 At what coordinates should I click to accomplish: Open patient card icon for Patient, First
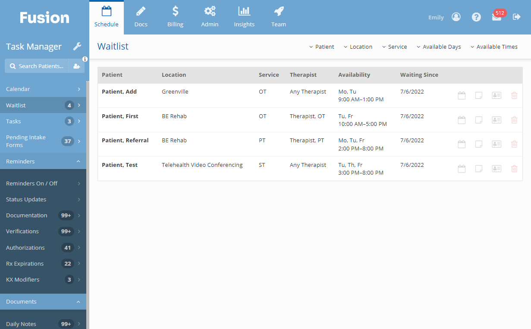click(x=496, y=120)
